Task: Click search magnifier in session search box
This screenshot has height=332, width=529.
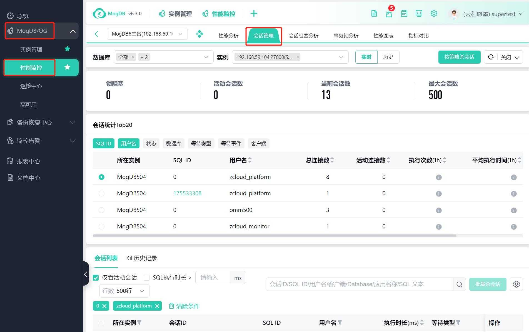Action: [x=459, y=284]
